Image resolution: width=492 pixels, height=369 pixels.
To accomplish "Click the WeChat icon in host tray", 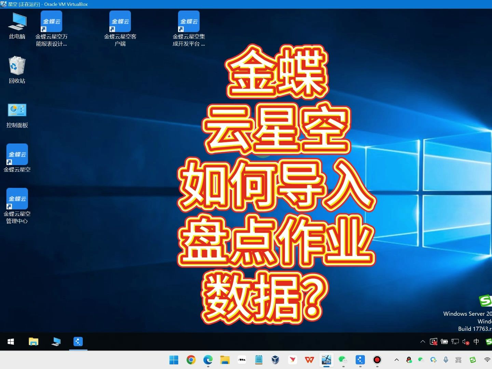I will pos(421,360).
